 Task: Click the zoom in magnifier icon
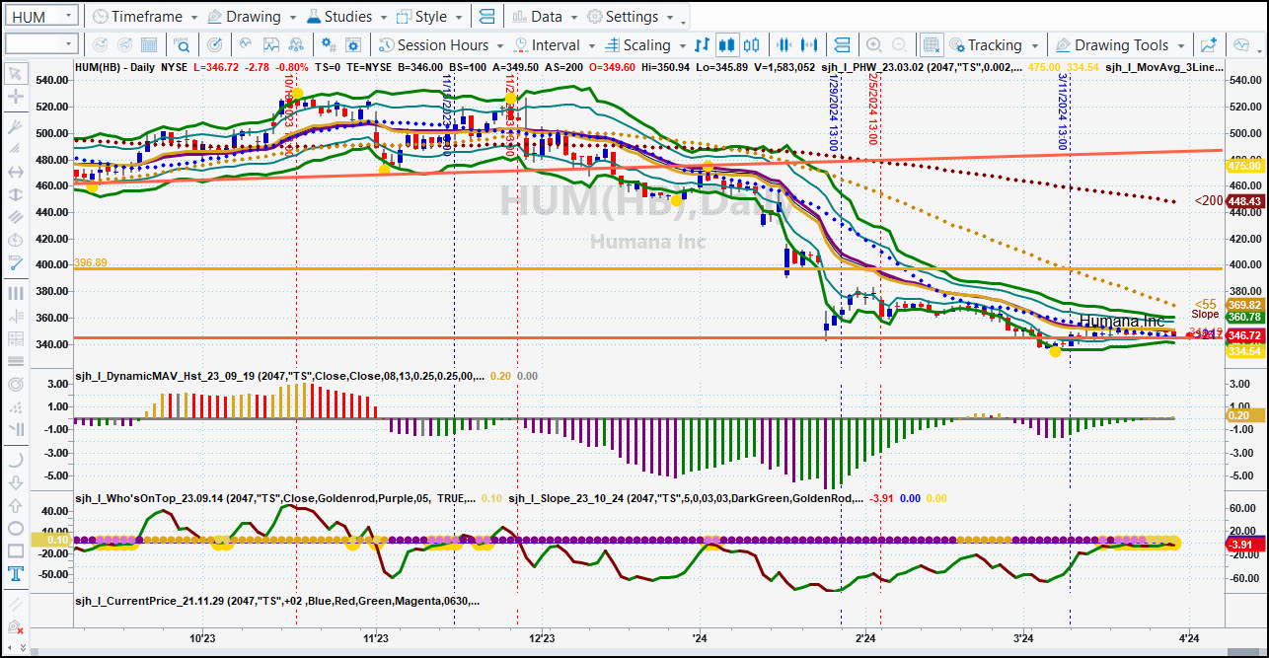(873, 44)
